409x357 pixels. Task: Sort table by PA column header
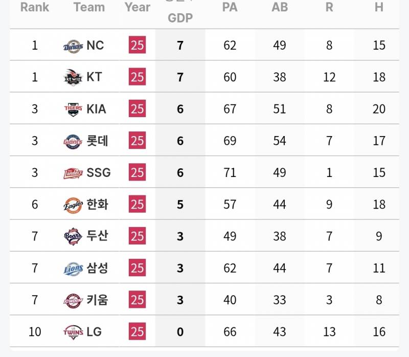tap(230, 8)
